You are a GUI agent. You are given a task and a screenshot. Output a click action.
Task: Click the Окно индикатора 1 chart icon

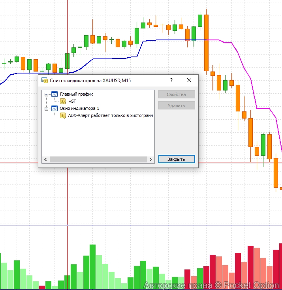point(55,108)
